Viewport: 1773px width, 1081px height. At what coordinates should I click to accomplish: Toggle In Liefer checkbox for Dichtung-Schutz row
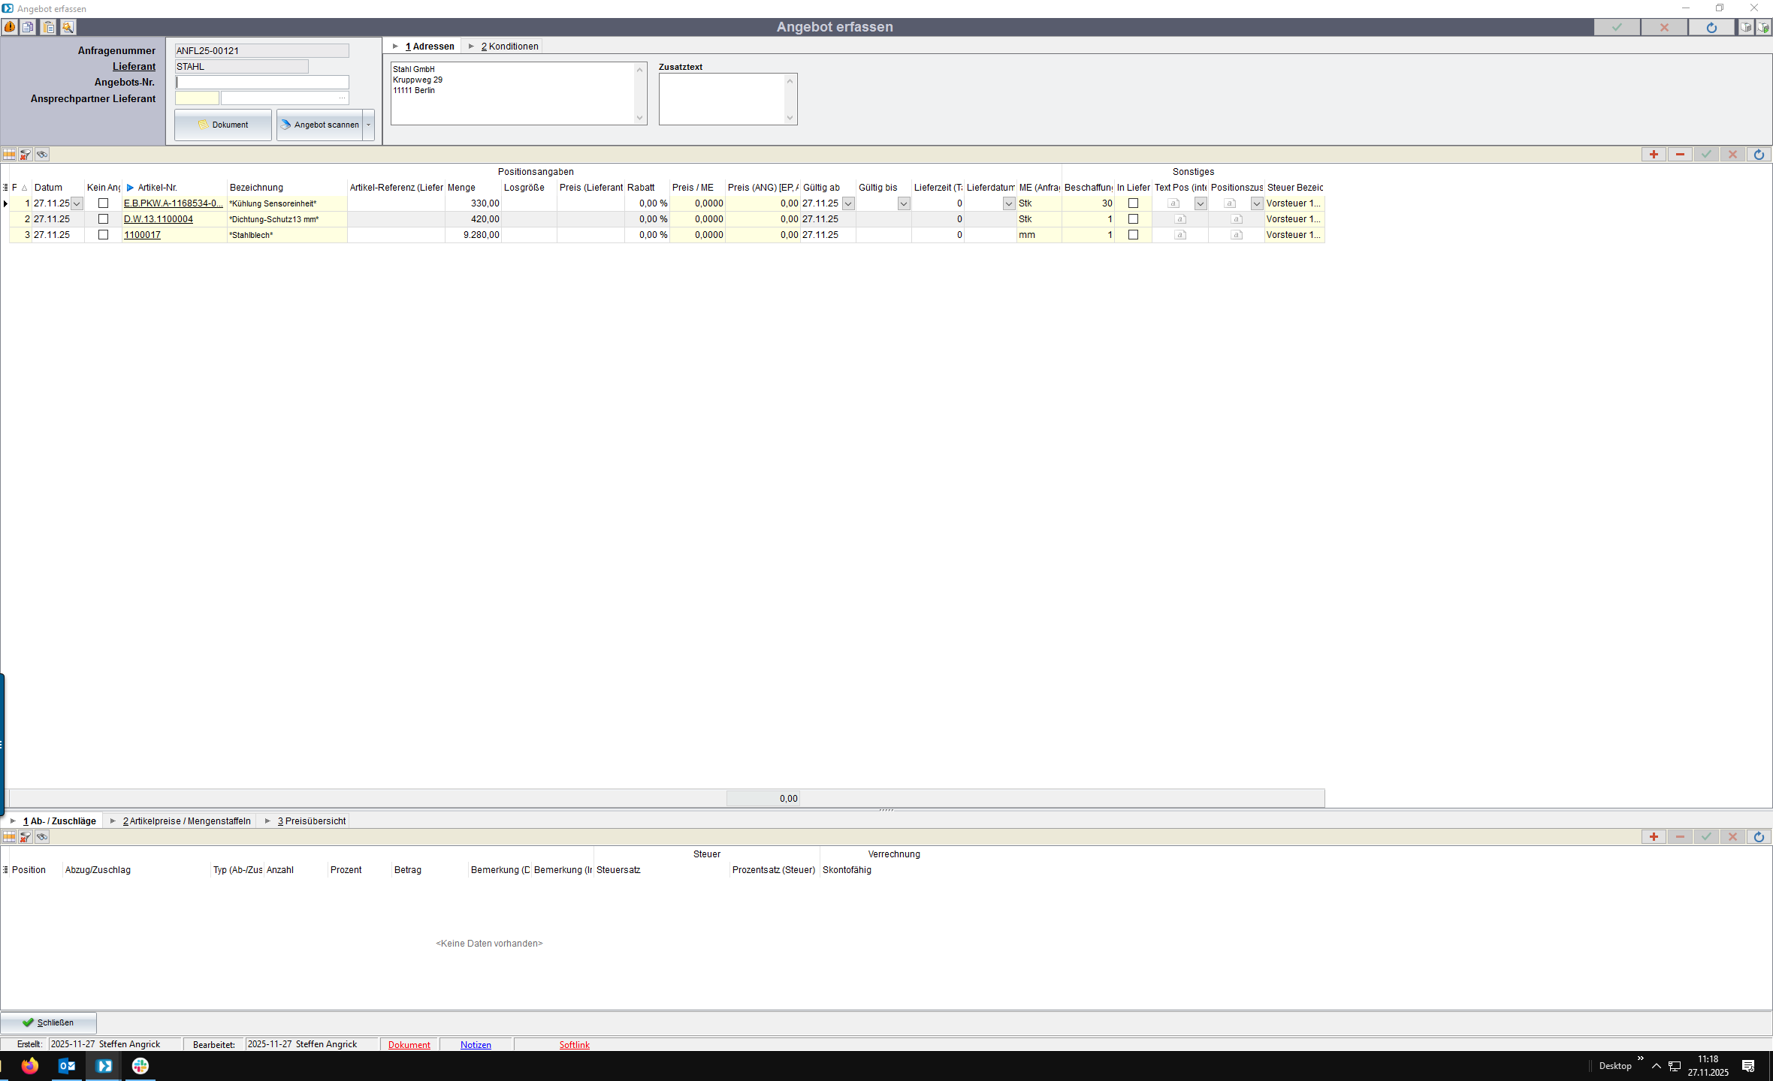click(1133, 219)
